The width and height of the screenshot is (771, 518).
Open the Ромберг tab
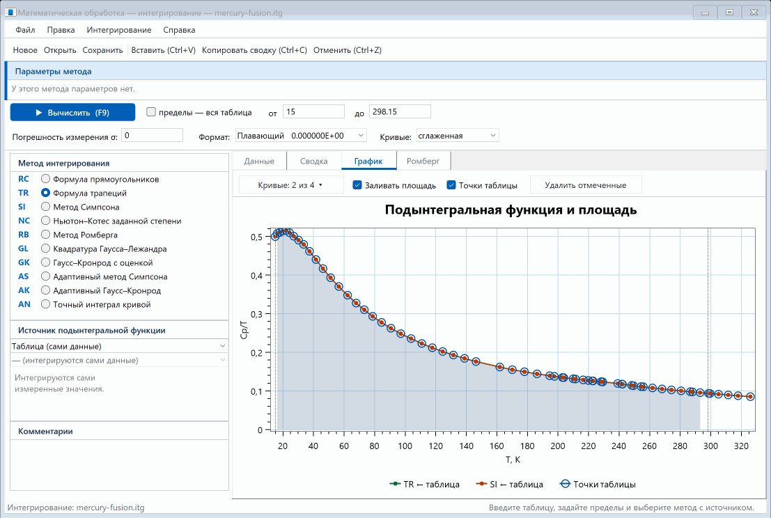(x=423, y=162)
